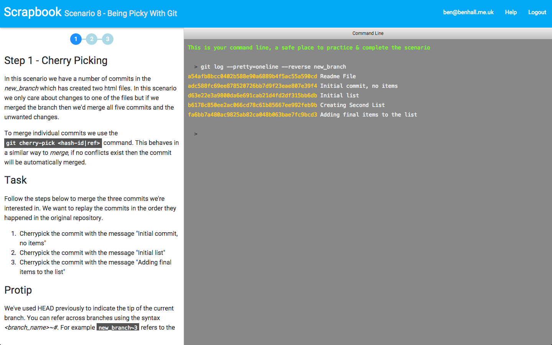Select commit hash fa6bb7a480ac9825ab82ca048b063bae7fc9bcd3
Viewport: 552px width, 345px height.
click(252, 115)
